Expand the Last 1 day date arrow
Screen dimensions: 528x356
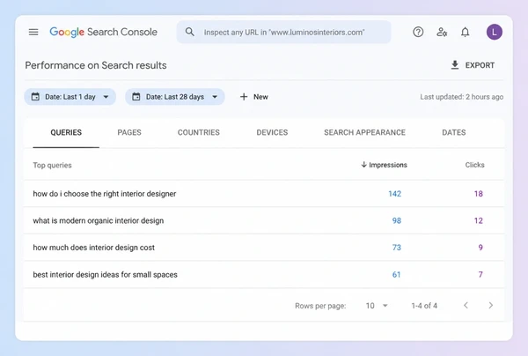point(106,97)
